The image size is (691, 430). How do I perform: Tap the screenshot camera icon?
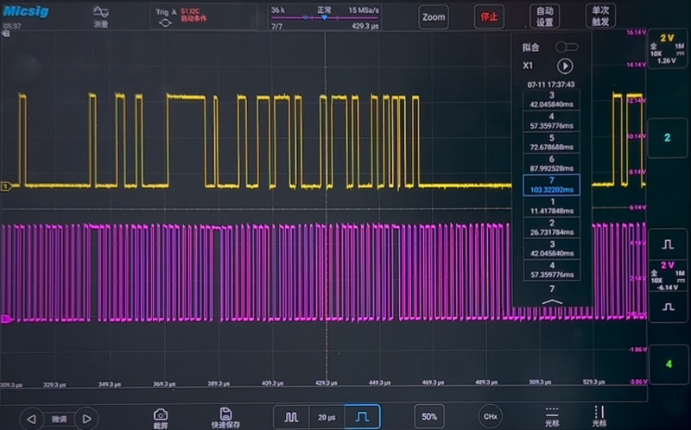click(x=160, y=417)
